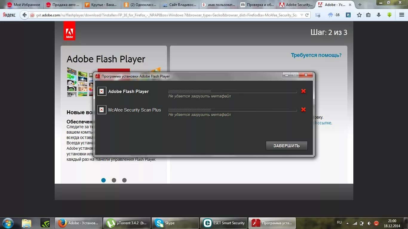
Task: Open the Firefox hamburger menu
Action: click(401, 15)
